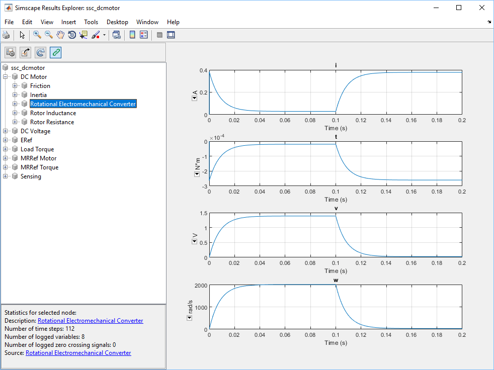The width and height of the screenshot is (494, 370).
Task: Click the Description link for Rotational Electromechanical Converter
Action: click(x=90, y=321)
